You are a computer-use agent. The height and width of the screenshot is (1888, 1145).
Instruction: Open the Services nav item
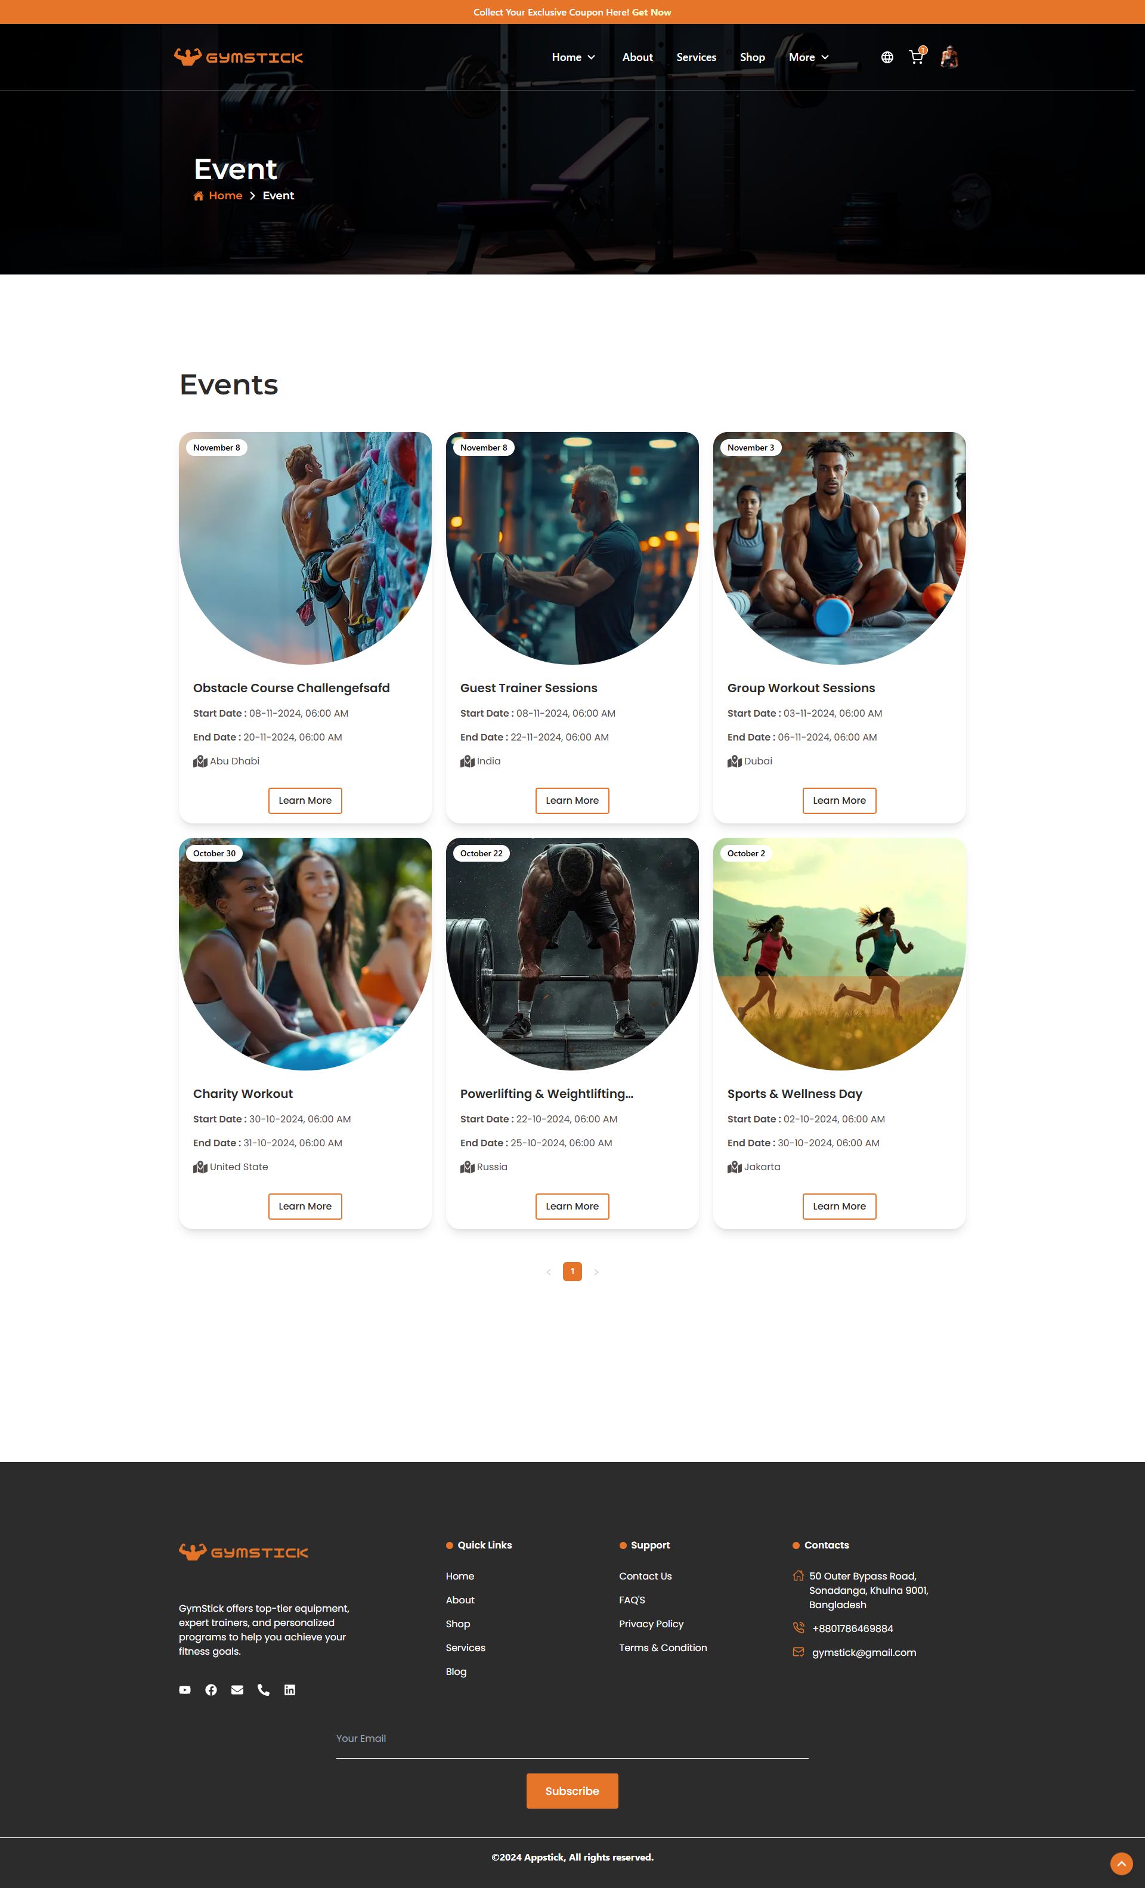coord(696,57)
